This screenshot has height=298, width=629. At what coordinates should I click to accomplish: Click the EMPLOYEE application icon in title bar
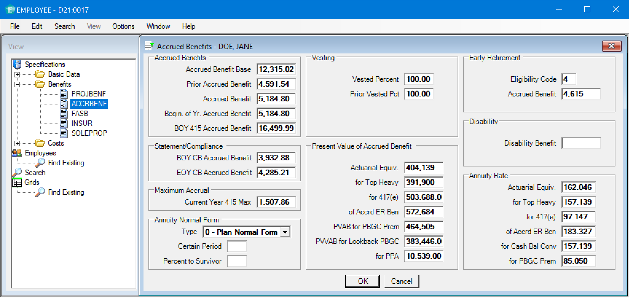(10, 10)
